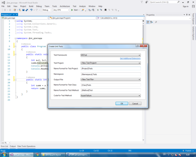Click the Namespace text field

pos(110,74)
